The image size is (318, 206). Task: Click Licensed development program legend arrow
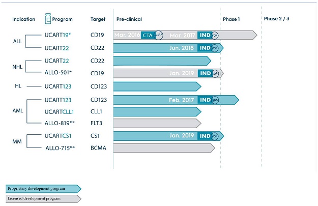tap(43, 199)
